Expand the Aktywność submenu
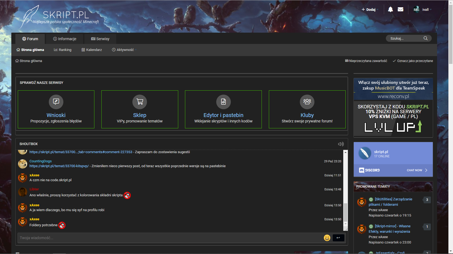453x254 pixels. tap(124, 50)
